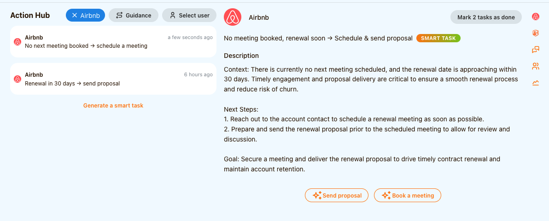
Task: Click the SMART TASK badge
Action: coord(438,38)
